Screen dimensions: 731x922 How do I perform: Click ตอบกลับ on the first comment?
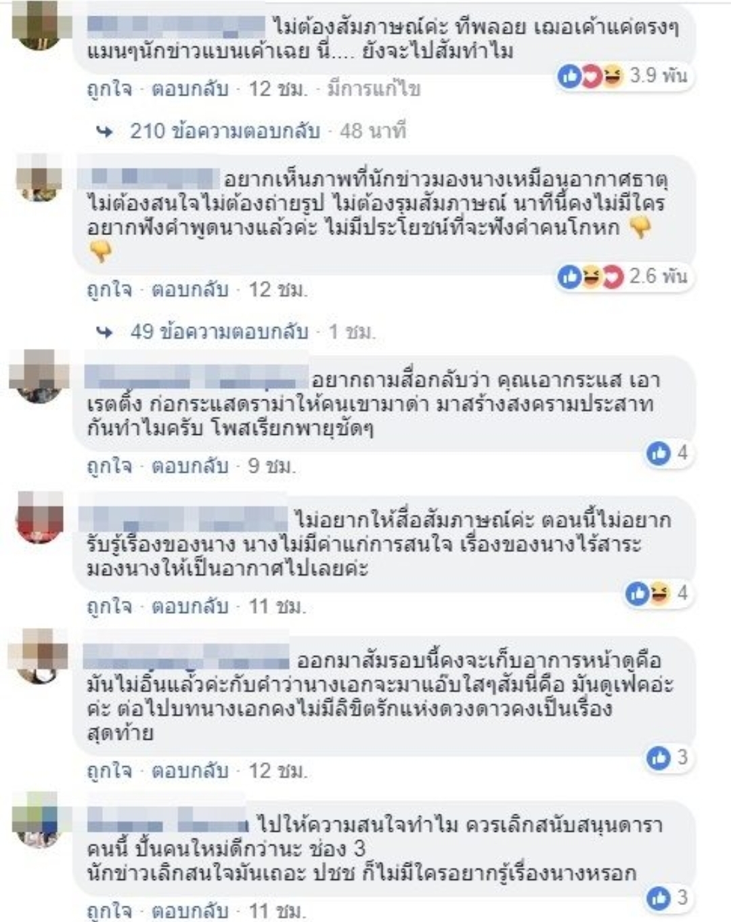[x=190, y=89]
